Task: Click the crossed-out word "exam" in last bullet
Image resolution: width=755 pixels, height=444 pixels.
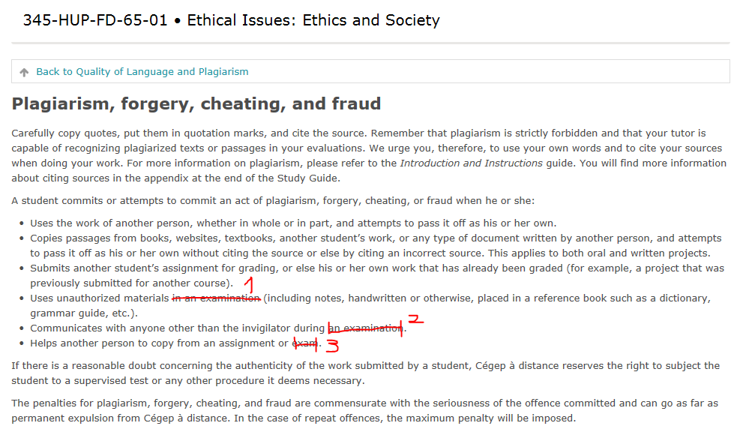Action: click(x=304, y=343)
